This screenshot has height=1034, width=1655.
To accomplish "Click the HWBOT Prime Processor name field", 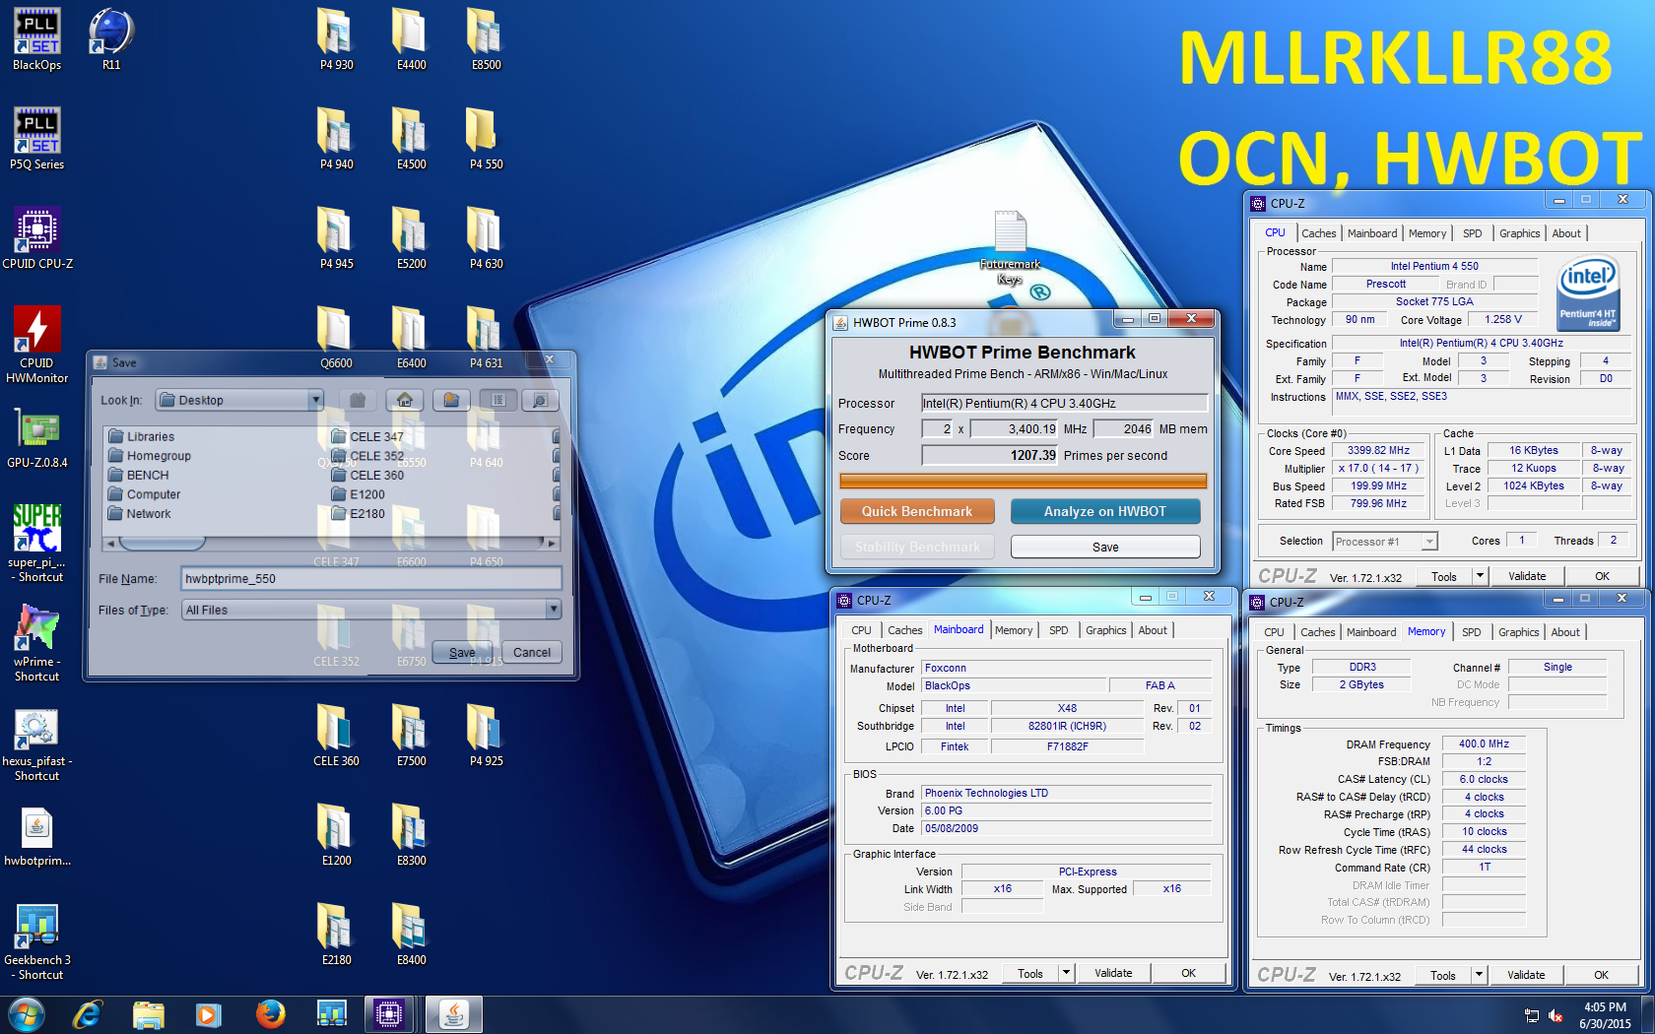I will (x=1064, y=403).
